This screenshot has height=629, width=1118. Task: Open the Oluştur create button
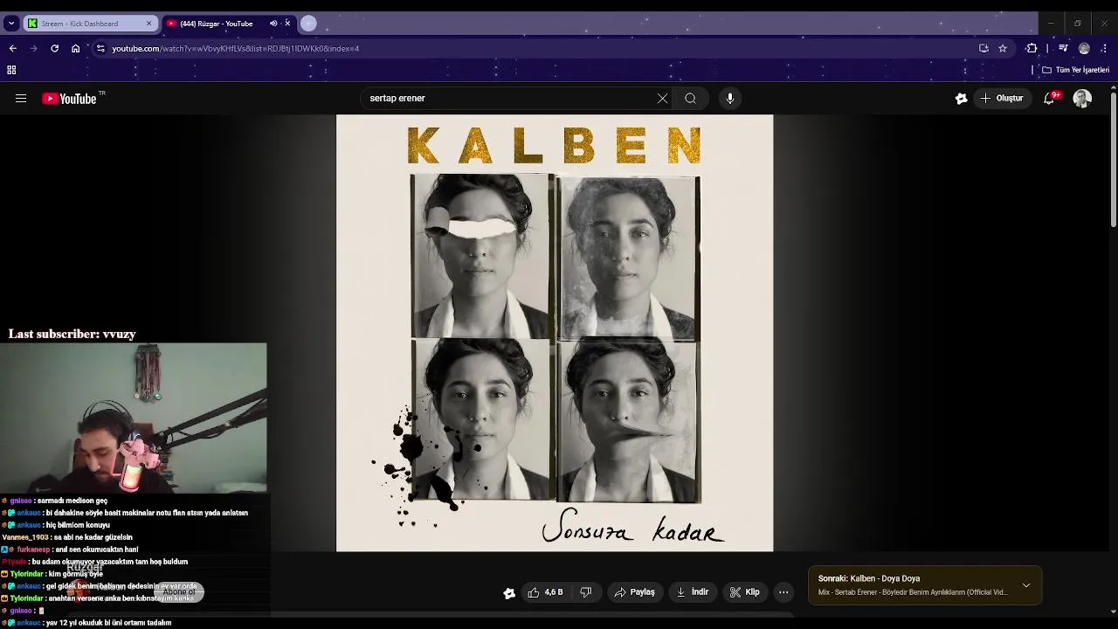pos(1002,99)
